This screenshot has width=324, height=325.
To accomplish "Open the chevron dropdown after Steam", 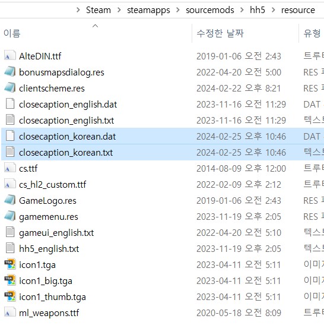I will (119, 10).
